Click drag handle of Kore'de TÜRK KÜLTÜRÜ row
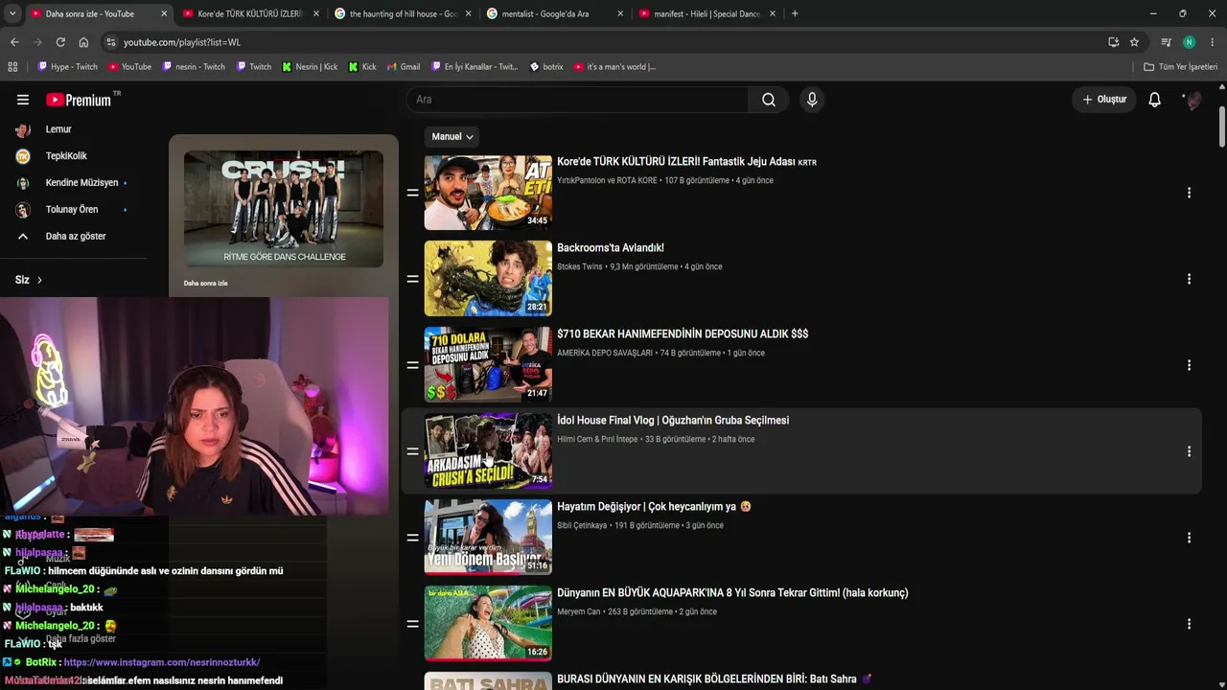This screenshot has height=690, width=1227. point(412,193)
